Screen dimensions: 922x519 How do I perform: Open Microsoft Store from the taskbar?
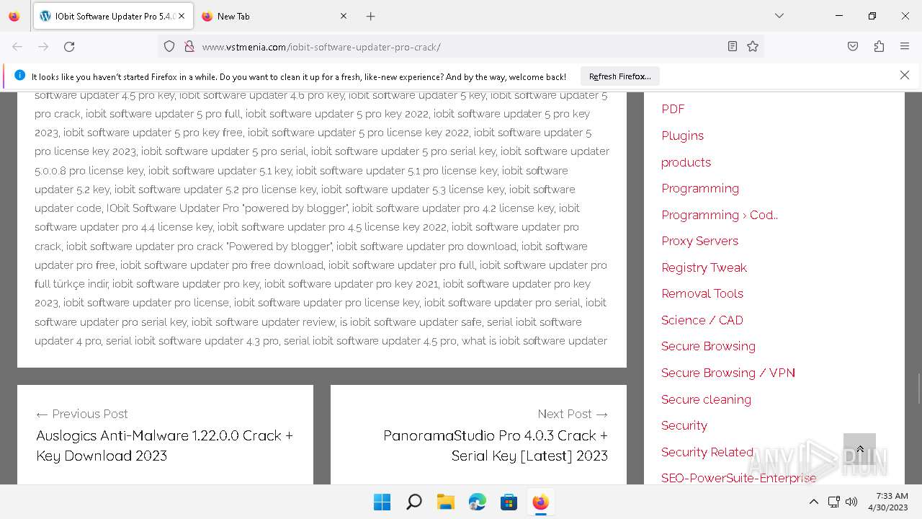point(509,502)
